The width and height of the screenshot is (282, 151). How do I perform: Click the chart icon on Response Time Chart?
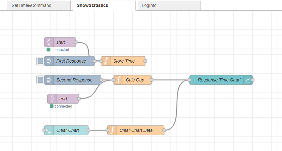248,80
